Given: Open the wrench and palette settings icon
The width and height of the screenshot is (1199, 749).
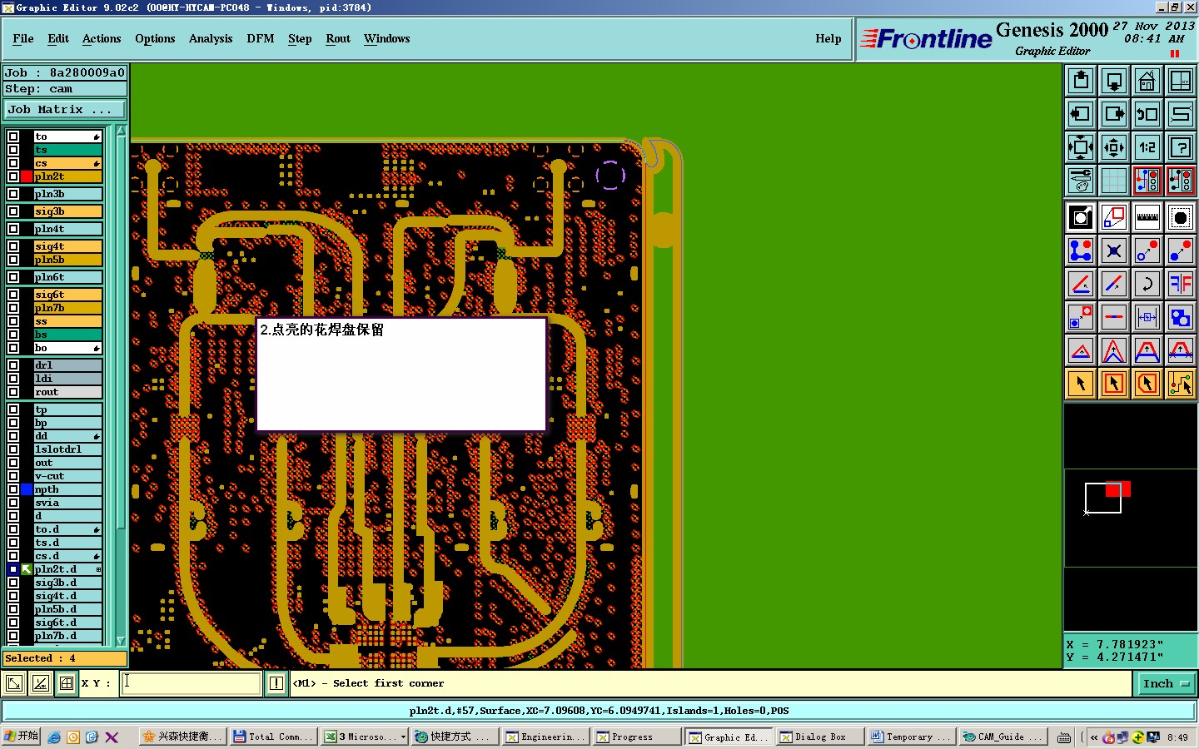Looking at the screenshot, I should point(1081,181).
